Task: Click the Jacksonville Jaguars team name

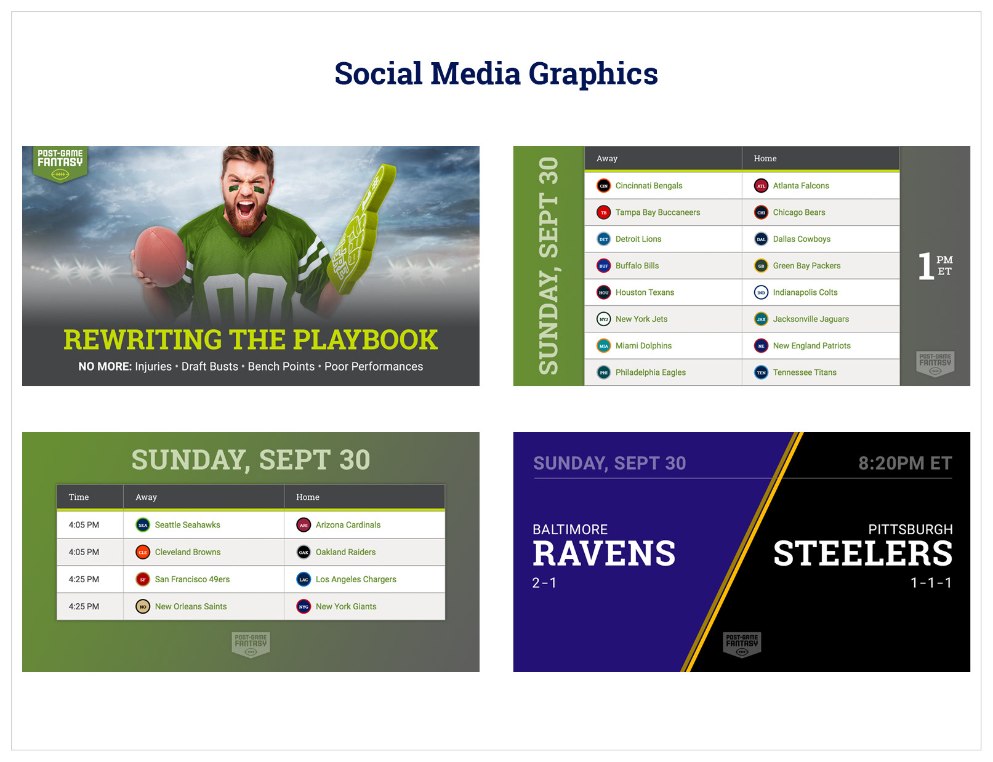Action: [811, 319]
